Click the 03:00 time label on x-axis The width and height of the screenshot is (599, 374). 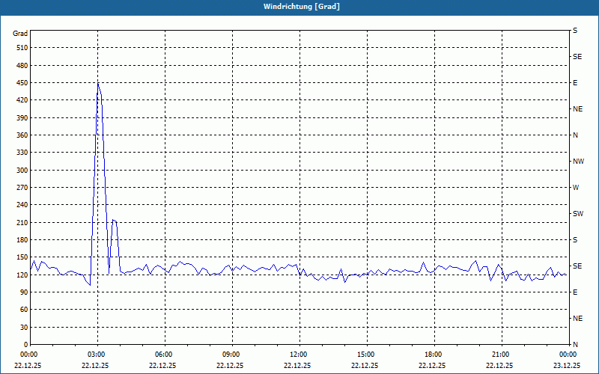(97, 355)
